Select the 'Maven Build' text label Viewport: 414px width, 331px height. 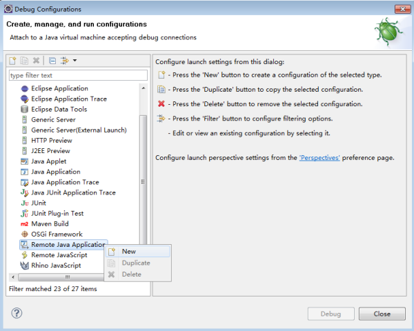(50, 224)
